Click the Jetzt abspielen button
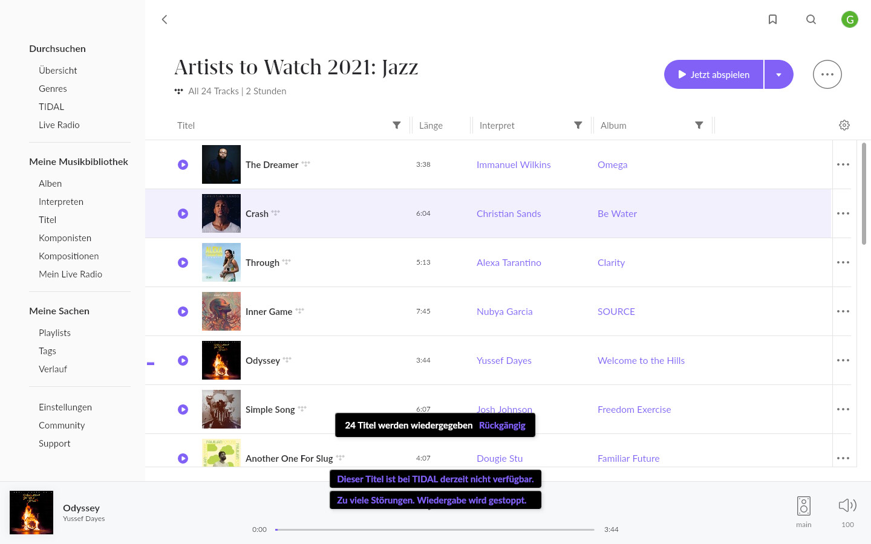 click(x=714, y=74)
